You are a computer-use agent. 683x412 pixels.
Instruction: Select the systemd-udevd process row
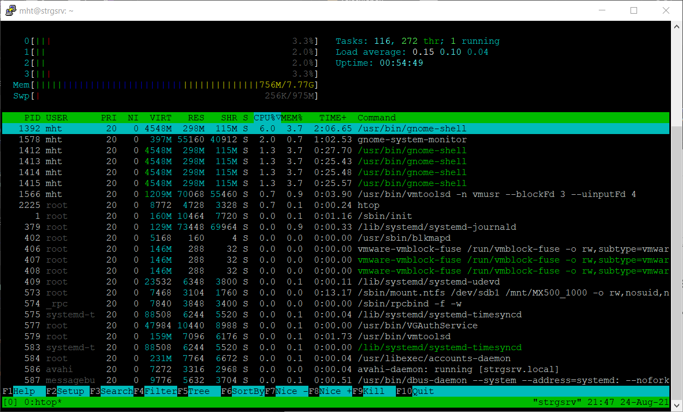336,282
